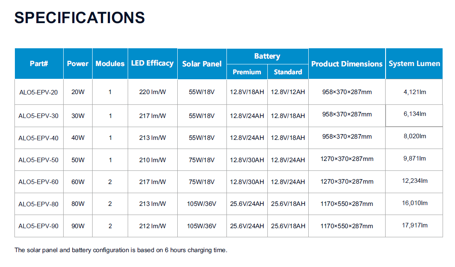Click the System Lumen column header
Viewport: 455px width, 267px height.
[x=414, y=64]
